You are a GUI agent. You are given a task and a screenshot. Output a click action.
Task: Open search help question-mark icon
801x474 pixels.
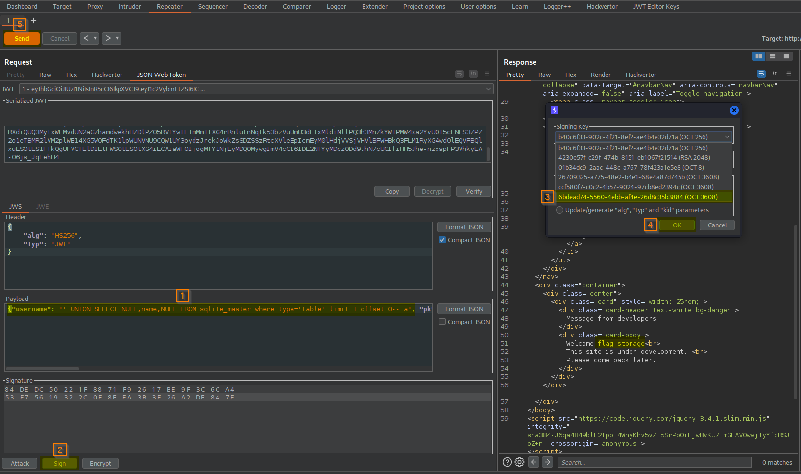pos(508,462)
